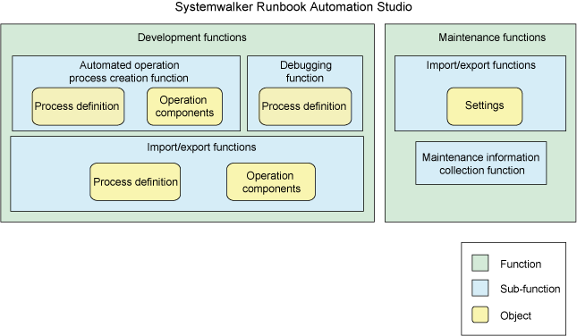The width and height of the screenshot is (577, 336).
Task: Select the Development functions heading
Action: click(x=191, y=38)
